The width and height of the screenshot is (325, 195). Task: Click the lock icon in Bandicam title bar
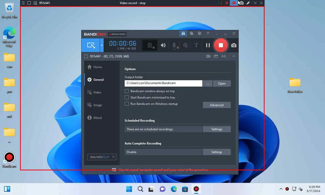click(183, 33)
